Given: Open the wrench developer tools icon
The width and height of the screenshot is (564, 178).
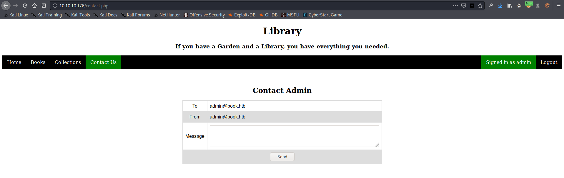Looking at the screenshot, I should tap(491, 6).
